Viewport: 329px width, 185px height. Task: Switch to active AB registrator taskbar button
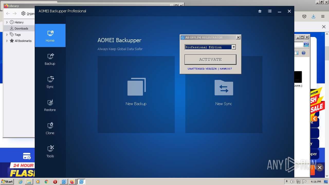click(x=81, y=182)
